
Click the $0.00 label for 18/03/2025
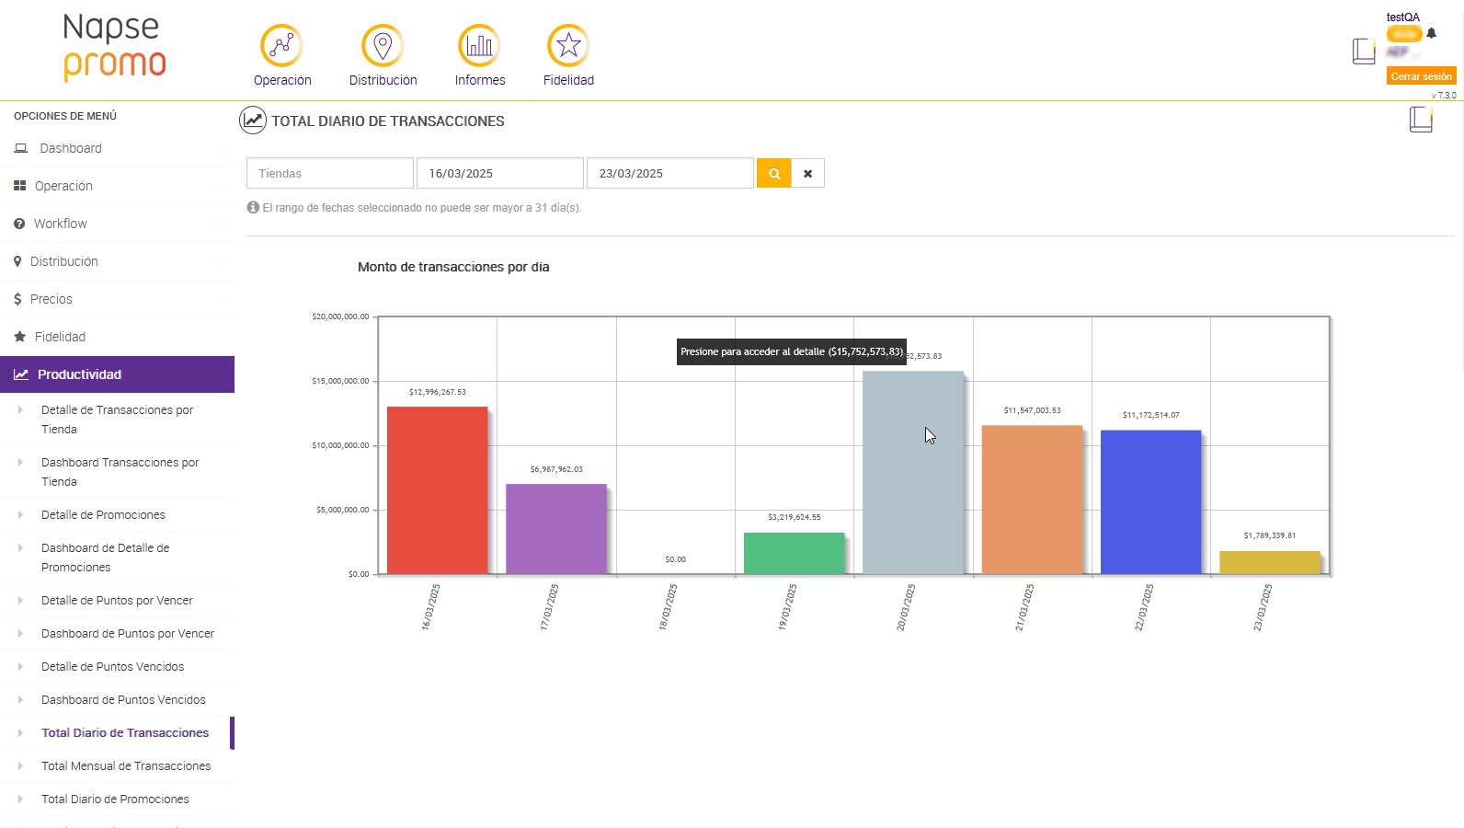tap(676, 559)
